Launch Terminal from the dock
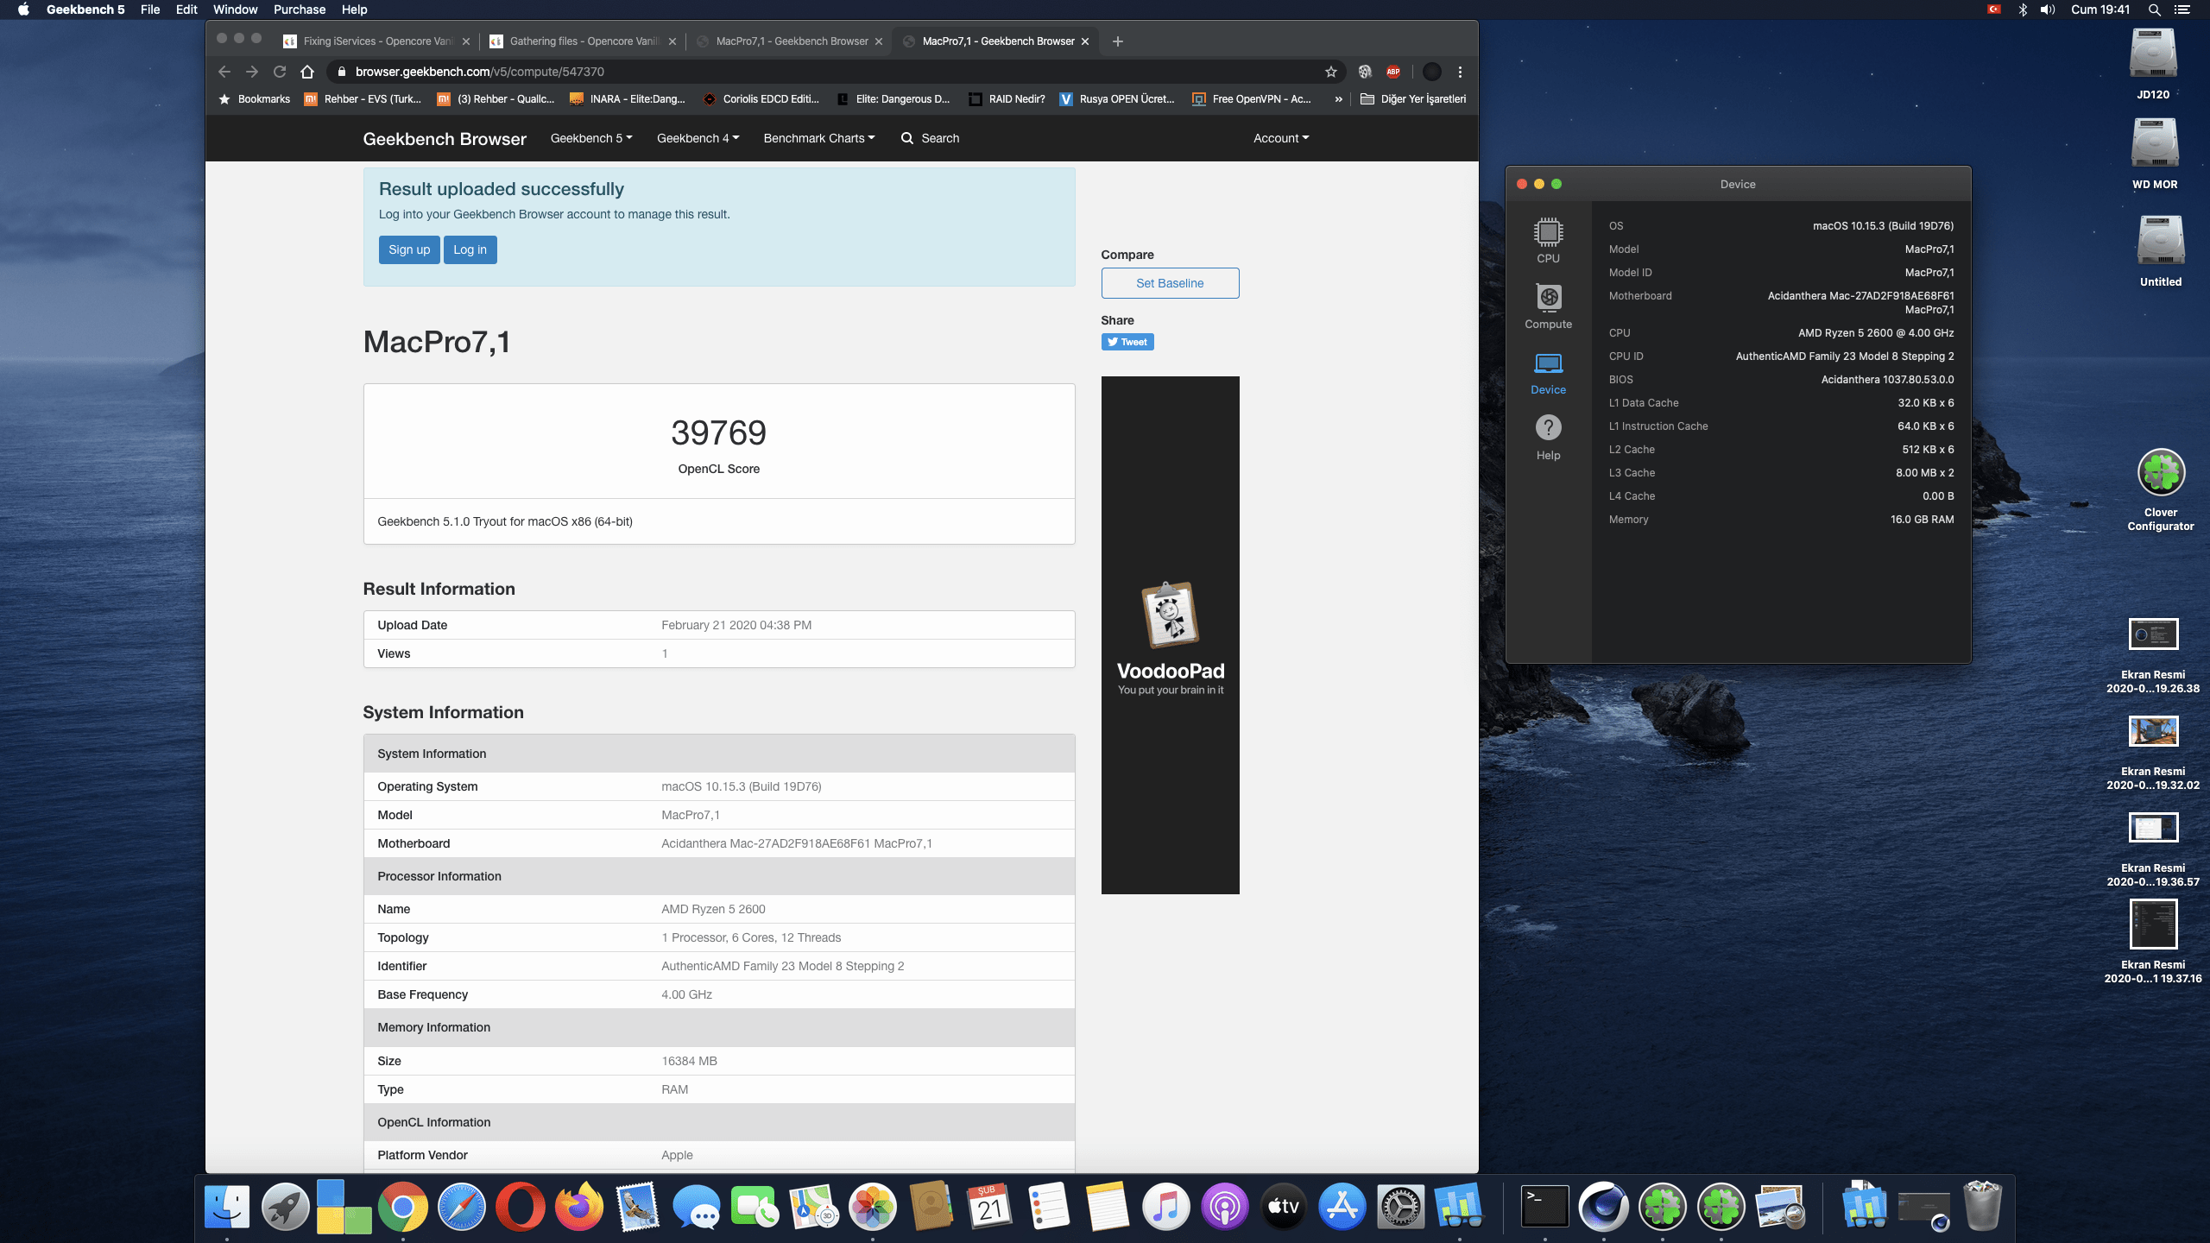This screenshot has height=1243, width=2210. (x=1544, y=1206)
